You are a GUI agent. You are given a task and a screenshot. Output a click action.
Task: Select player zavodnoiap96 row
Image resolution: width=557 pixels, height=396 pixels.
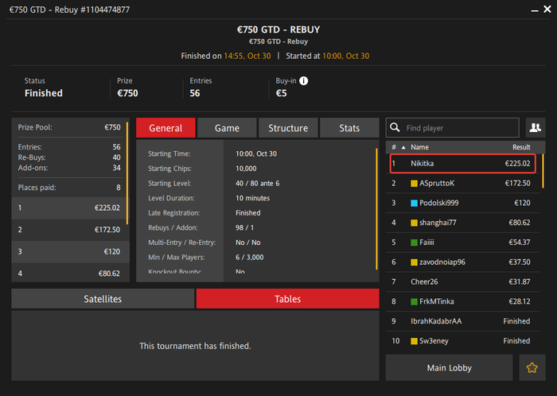point(462,262)
